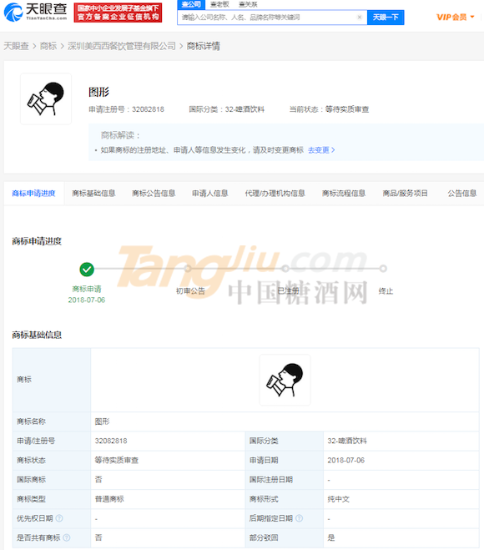Switch to 商标基础信息 tab

tap(93, 194)
